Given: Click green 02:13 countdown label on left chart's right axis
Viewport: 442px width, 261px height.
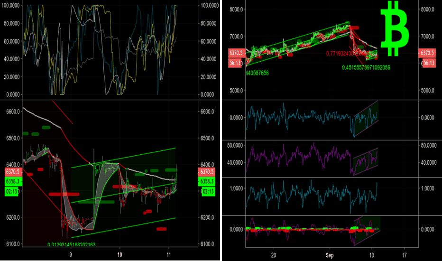Looking at the screenshot, I should [208, 191].
